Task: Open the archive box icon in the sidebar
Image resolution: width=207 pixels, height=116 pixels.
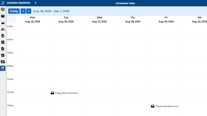Action: (3, 55)
